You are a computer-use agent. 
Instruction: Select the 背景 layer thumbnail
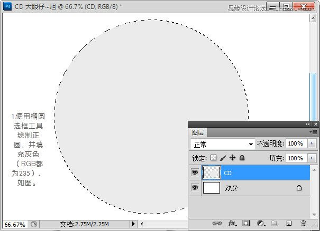pos(212,188)
